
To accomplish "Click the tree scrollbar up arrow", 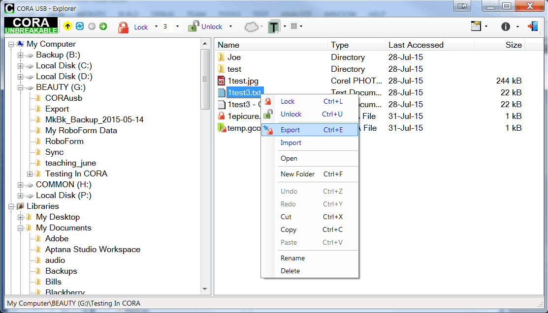I will pos(205,44).
